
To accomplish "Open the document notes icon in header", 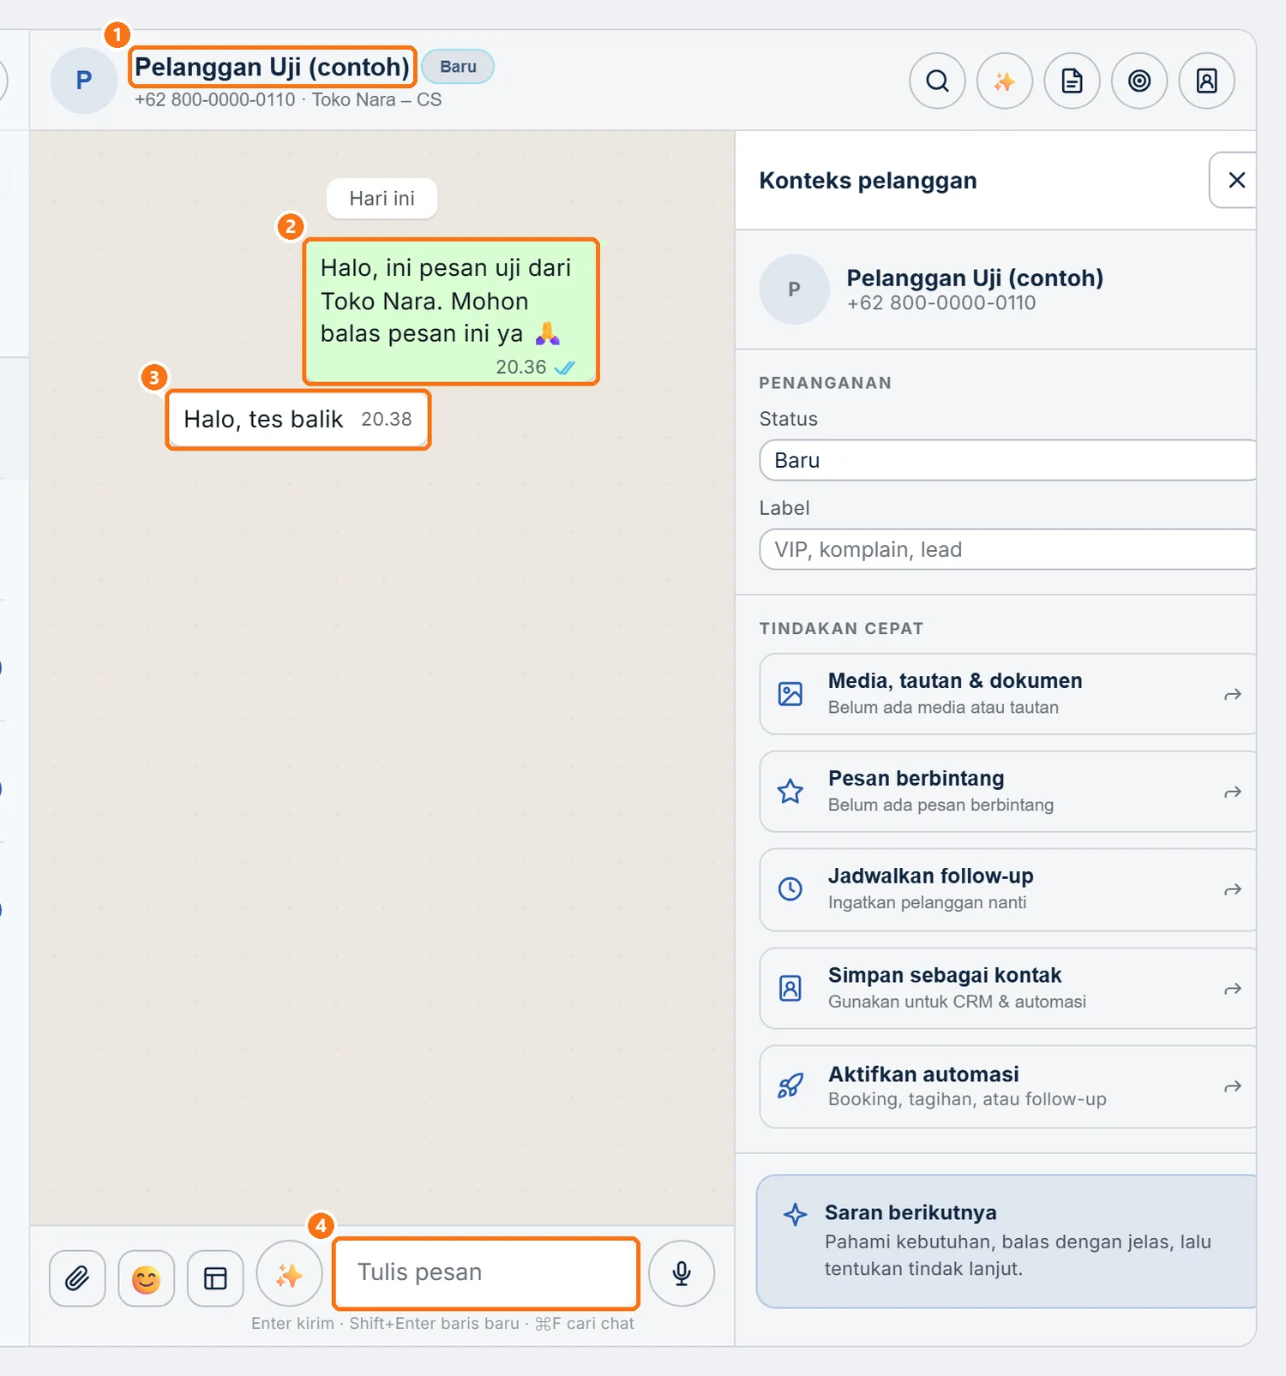I will point(1072,81).
